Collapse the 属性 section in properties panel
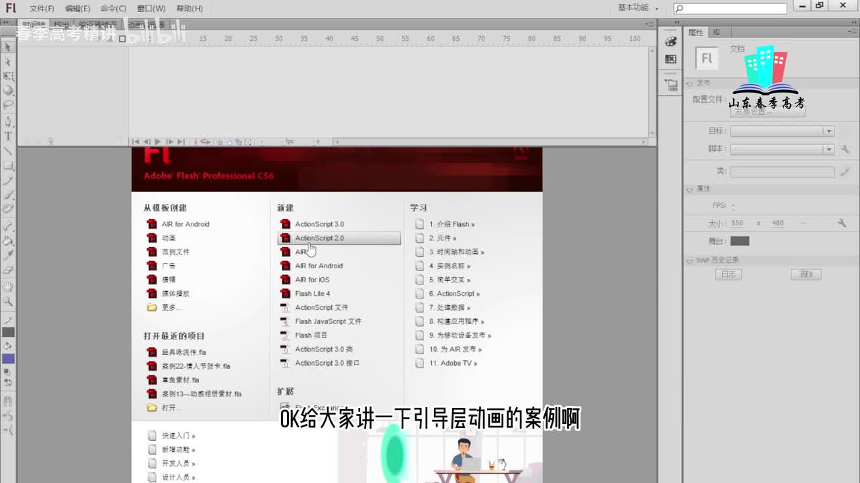The width and height of the screenshot is (860, 483). 689,190
